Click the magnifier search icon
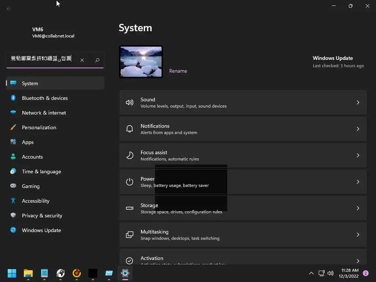The height and width of the screenshot is (282, 376). pos(97,60)
